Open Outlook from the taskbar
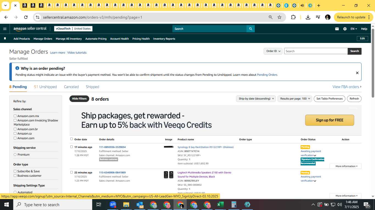Screen dimensions: 375x210 pos(139,205)
